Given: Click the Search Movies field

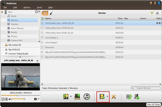Looking at the screenshot, I should coord(146,88).
